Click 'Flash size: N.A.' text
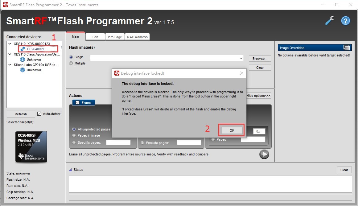 pos(18,179)
